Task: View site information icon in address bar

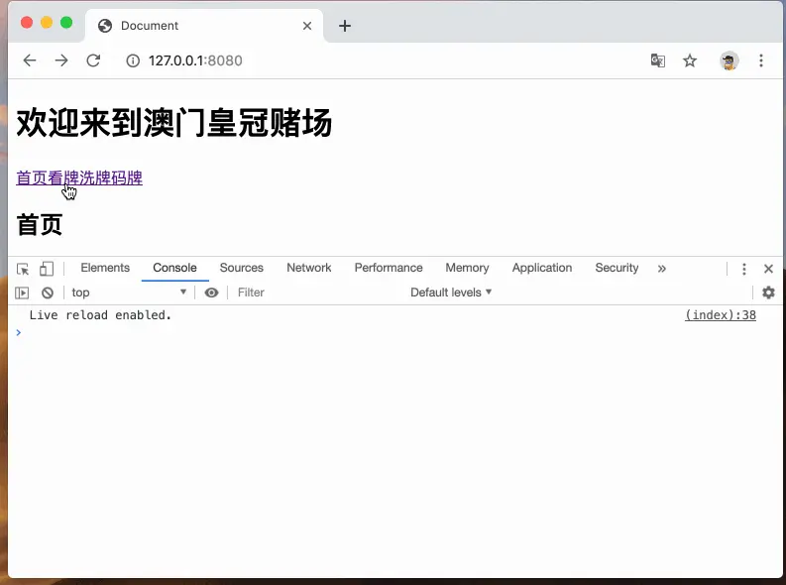Action: (133, 60)
